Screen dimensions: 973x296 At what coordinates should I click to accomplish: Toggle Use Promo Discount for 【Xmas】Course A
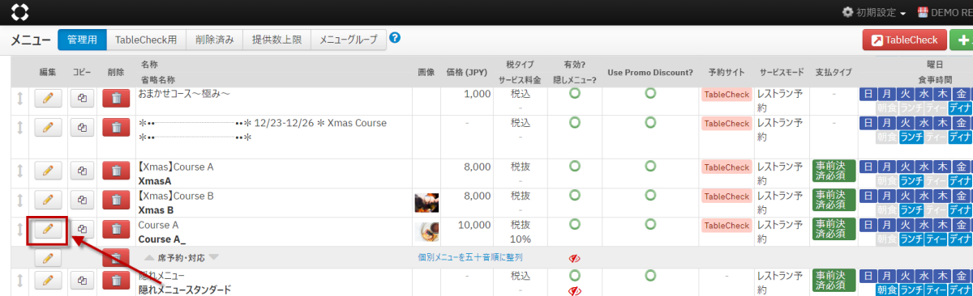click(650, 166)
